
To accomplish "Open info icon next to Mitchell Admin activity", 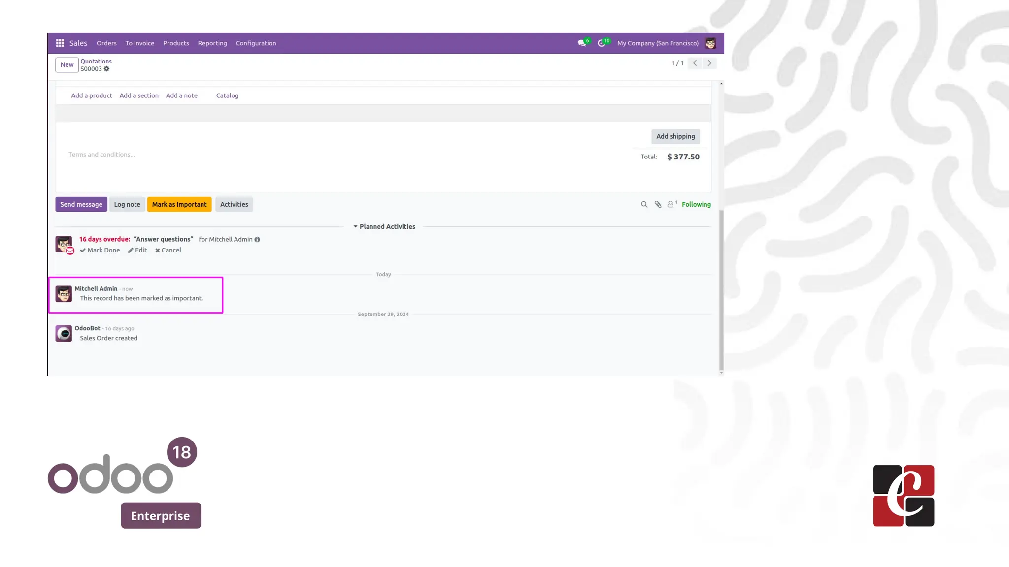I will click(257, 240).
